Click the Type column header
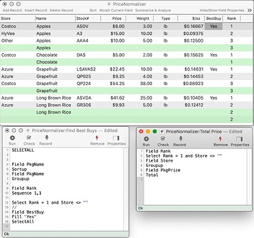Screen dimensions: 254x238 166,18
